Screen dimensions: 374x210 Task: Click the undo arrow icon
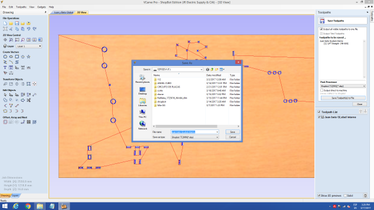click(x=29, y=29)
